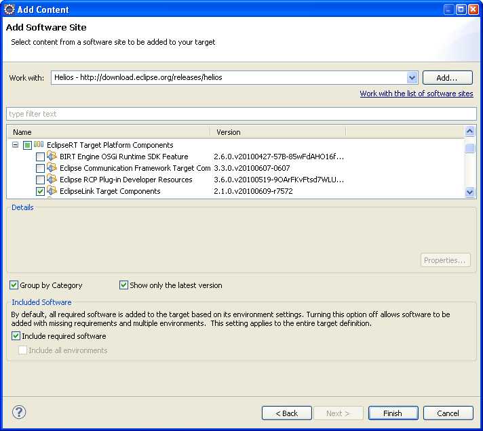483x431 pixels.
Task: Go to previous page with Back button
Action: click(x=286, y=413)
